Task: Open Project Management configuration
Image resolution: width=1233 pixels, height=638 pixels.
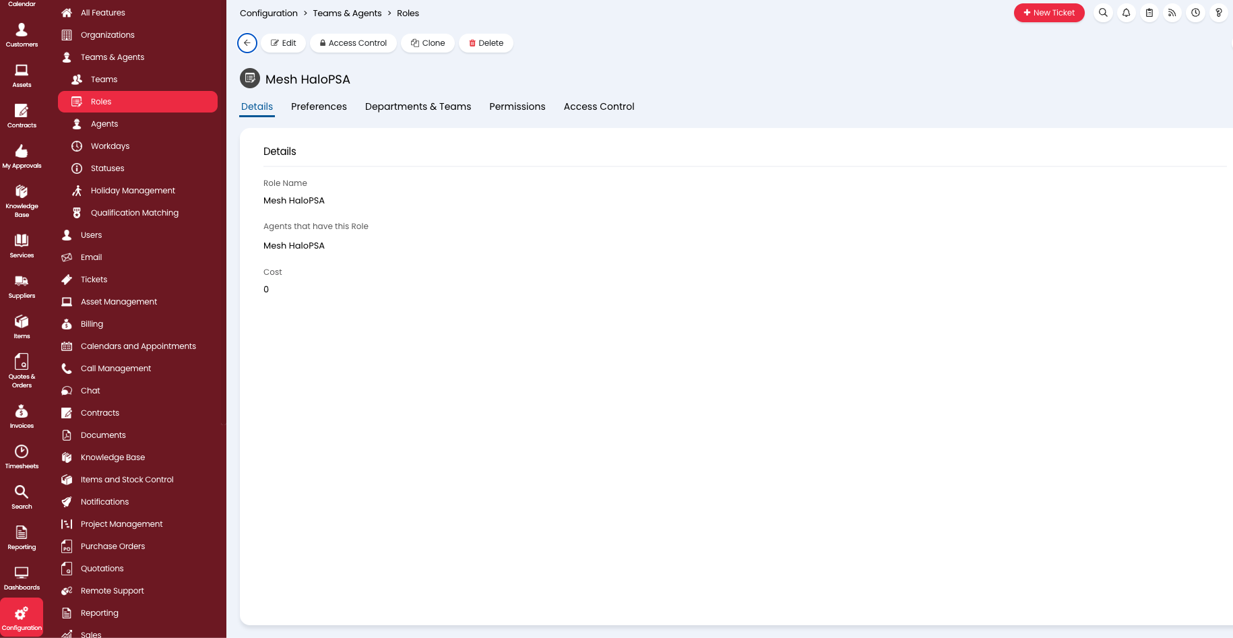Action: 138,524
